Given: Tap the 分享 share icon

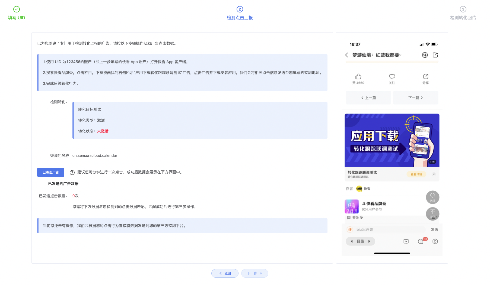Looking at the screenshot, I should pos(425,77).
